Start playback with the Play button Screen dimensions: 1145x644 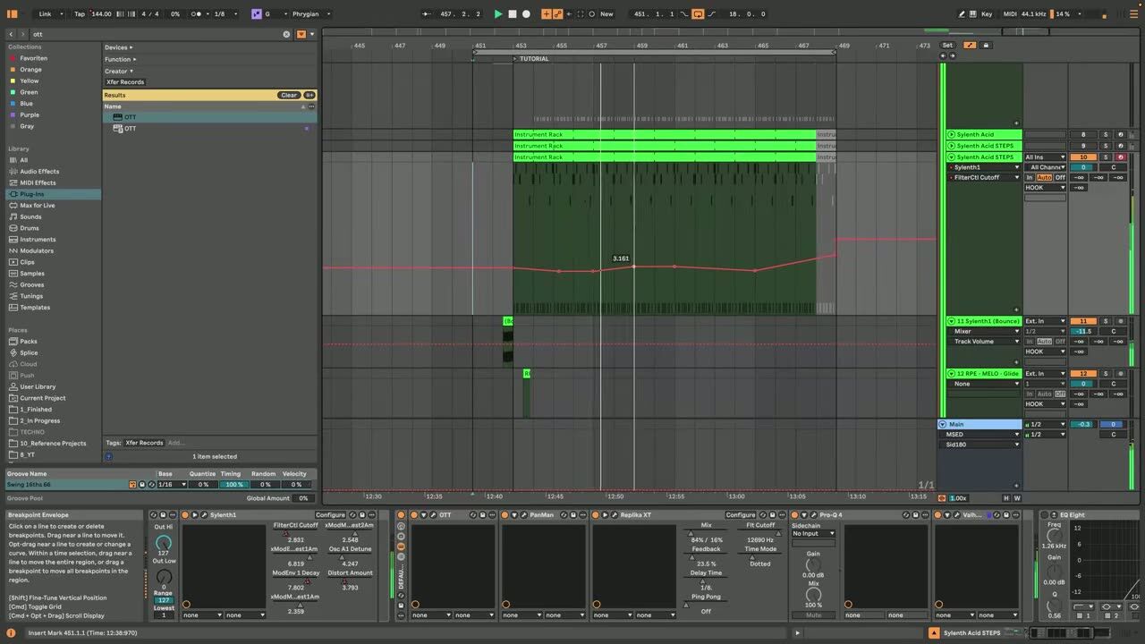(498, 14)
